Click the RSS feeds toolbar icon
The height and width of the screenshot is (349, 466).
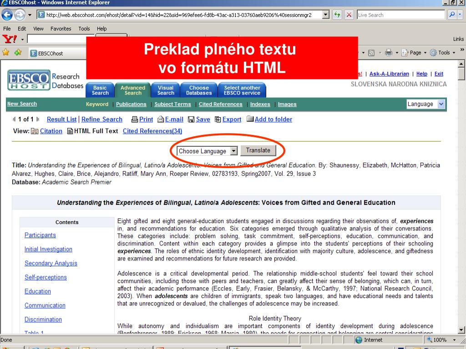point(371,53)
